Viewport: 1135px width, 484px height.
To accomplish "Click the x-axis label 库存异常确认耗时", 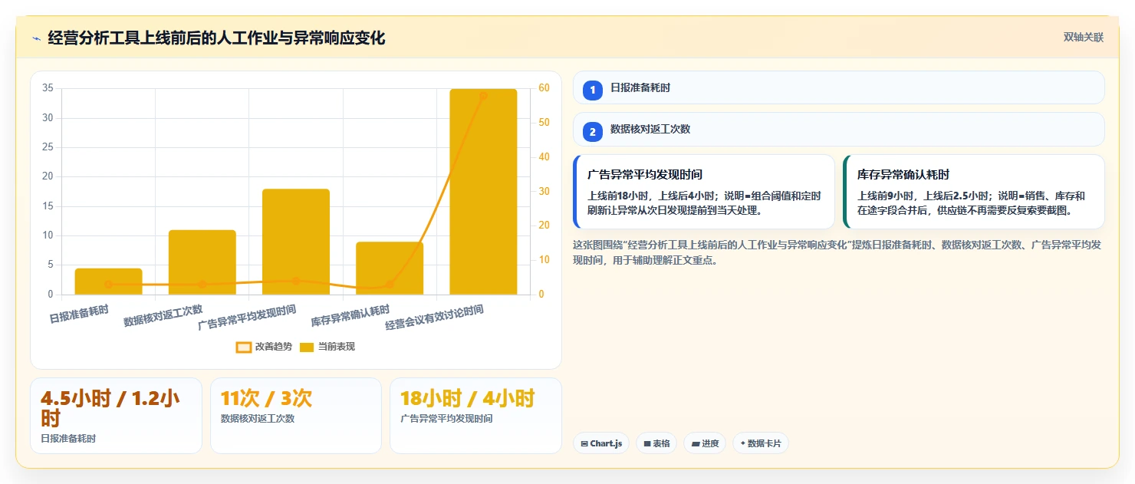I will pyautogui.click(x=351, y=315).
